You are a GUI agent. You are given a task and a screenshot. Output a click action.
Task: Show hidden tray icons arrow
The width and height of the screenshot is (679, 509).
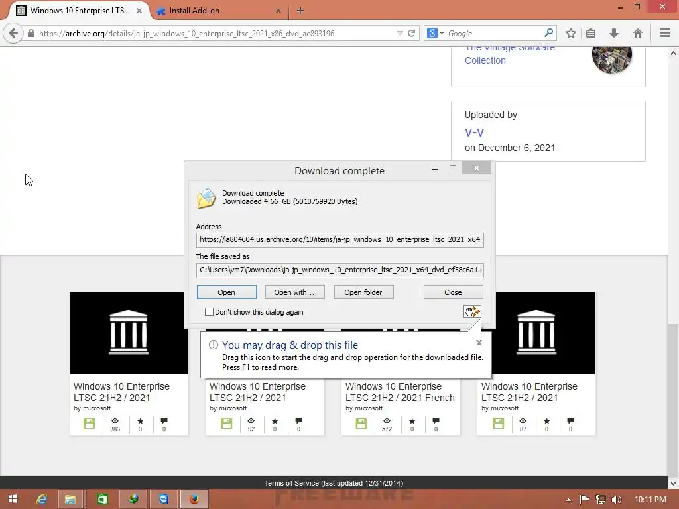click(x=568, y=500)
